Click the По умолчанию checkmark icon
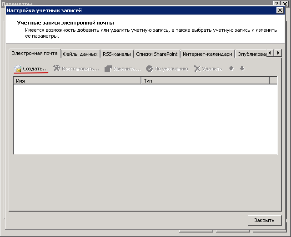Viewport: 291px width, 237px height. pyautogui.click(x=149, y=69)
